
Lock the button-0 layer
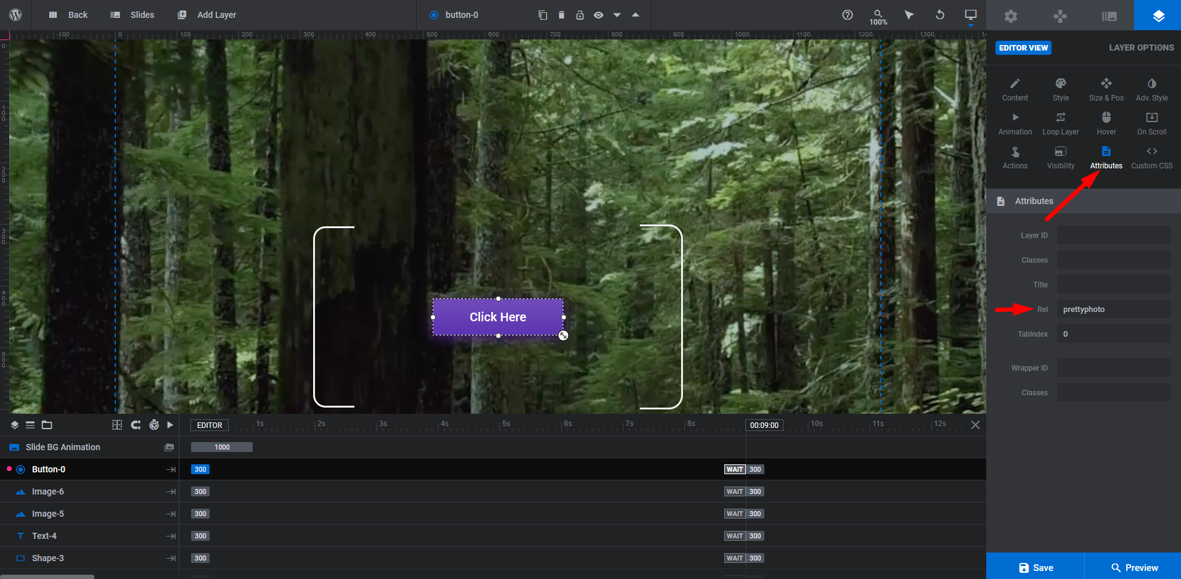pyautogui.click(x=580, y=15)
